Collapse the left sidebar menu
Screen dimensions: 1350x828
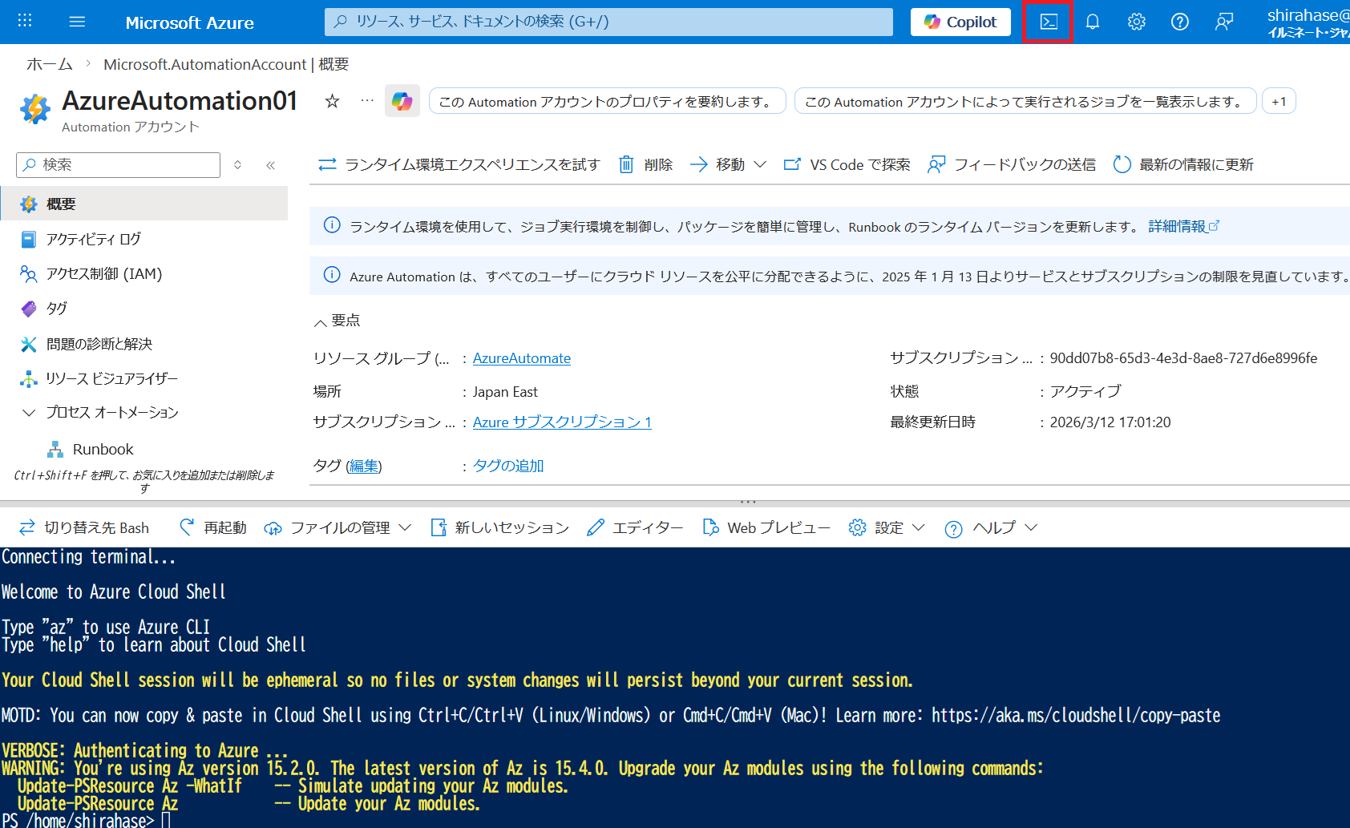(x=271, y=165)
